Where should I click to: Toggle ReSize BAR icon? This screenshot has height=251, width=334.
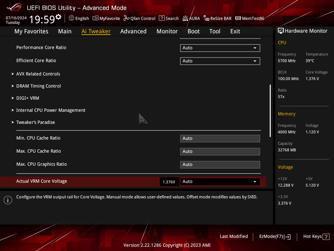click(206, 18)
